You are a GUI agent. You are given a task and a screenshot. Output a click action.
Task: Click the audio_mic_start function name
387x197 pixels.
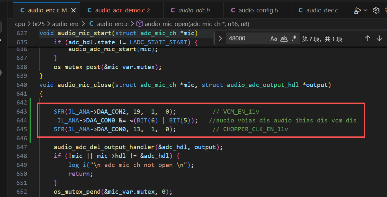coord(85,33)
